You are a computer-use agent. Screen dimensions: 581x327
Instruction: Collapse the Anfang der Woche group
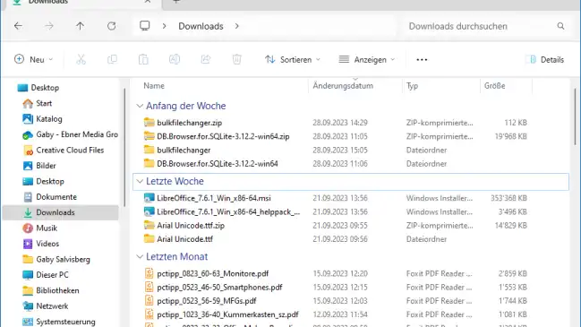[140, 106]
